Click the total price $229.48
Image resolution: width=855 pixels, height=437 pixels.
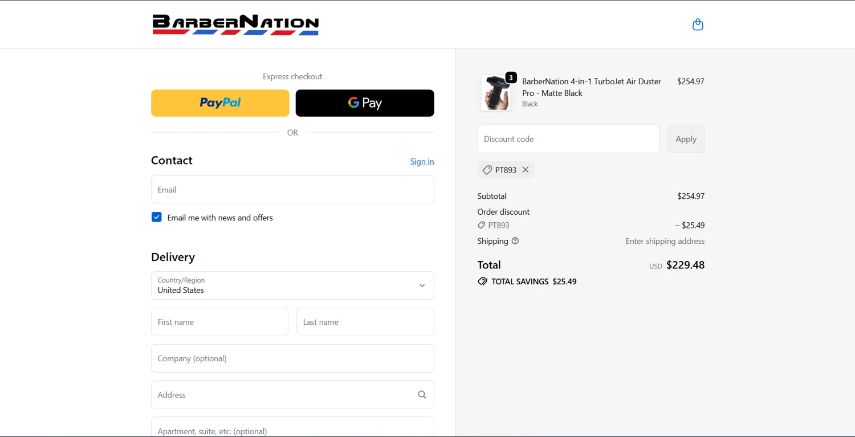686,265
